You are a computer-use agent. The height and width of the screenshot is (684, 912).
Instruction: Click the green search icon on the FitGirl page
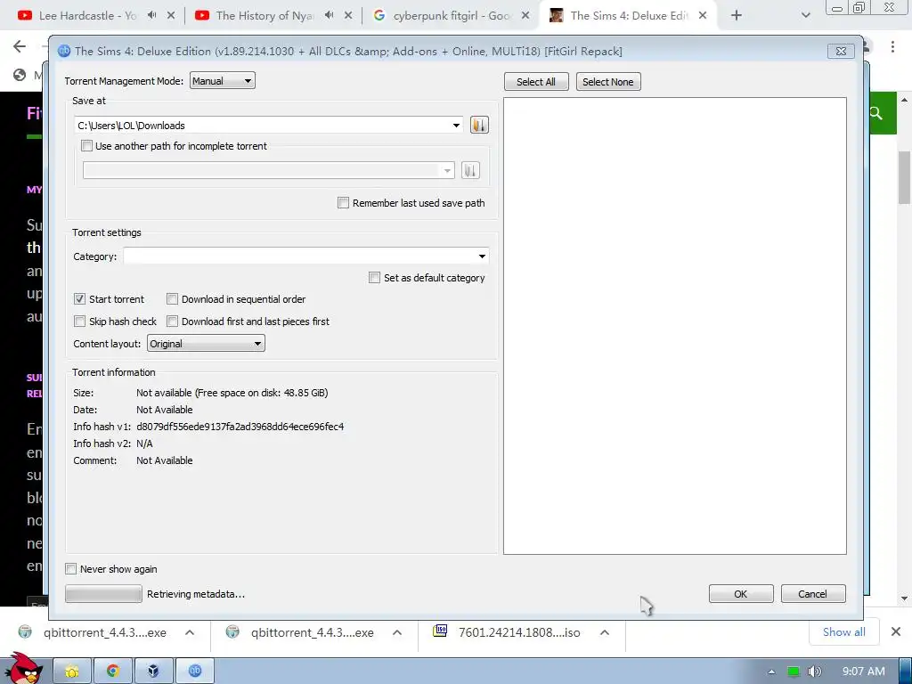coord(876,113)
